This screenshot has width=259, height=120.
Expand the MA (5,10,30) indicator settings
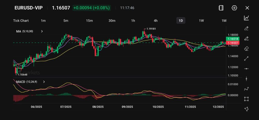(x=42, y=31)
